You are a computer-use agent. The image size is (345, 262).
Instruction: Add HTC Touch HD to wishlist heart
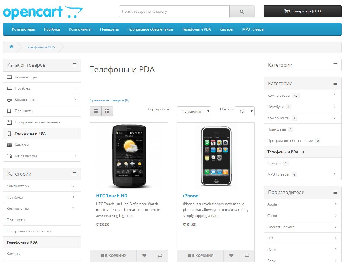tap(144, 255)
